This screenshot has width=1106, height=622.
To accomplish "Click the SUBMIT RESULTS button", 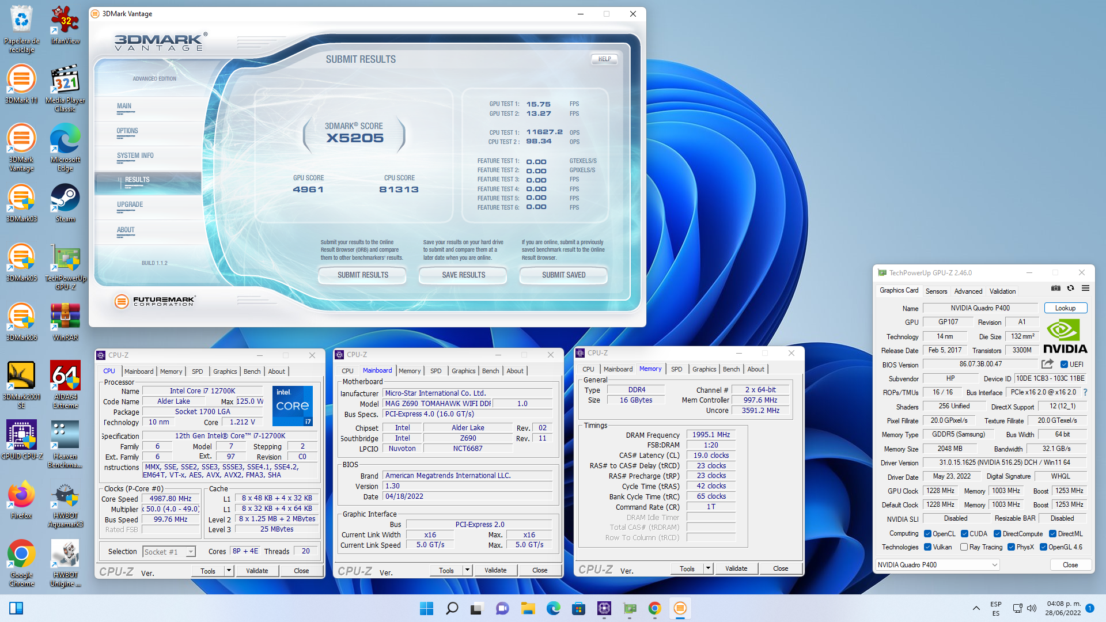I will click(363, 275).
